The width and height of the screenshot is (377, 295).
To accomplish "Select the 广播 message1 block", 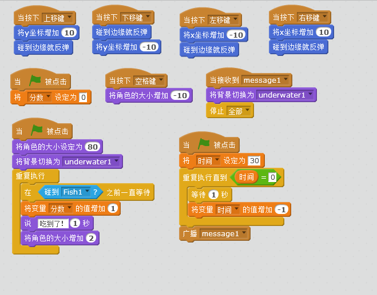I will click(x=215, y=233).
